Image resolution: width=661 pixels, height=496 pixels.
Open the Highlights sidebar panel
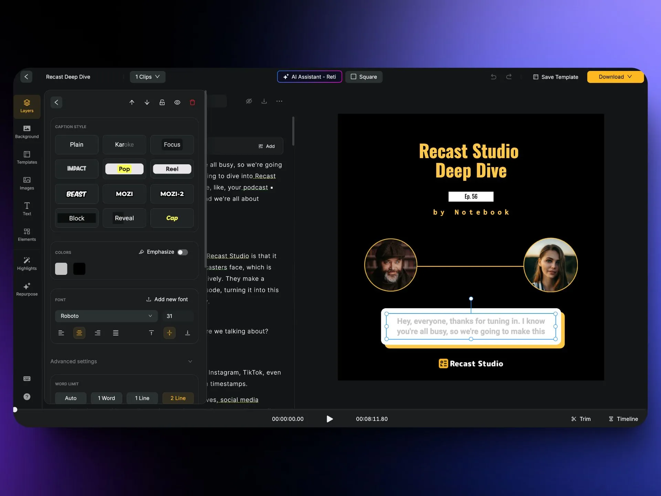point(27,263)
